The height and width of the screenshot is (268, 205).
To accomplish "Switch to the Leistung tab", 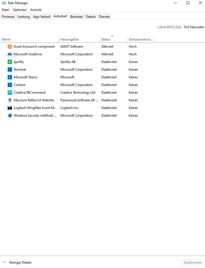I will coord(24,17).
